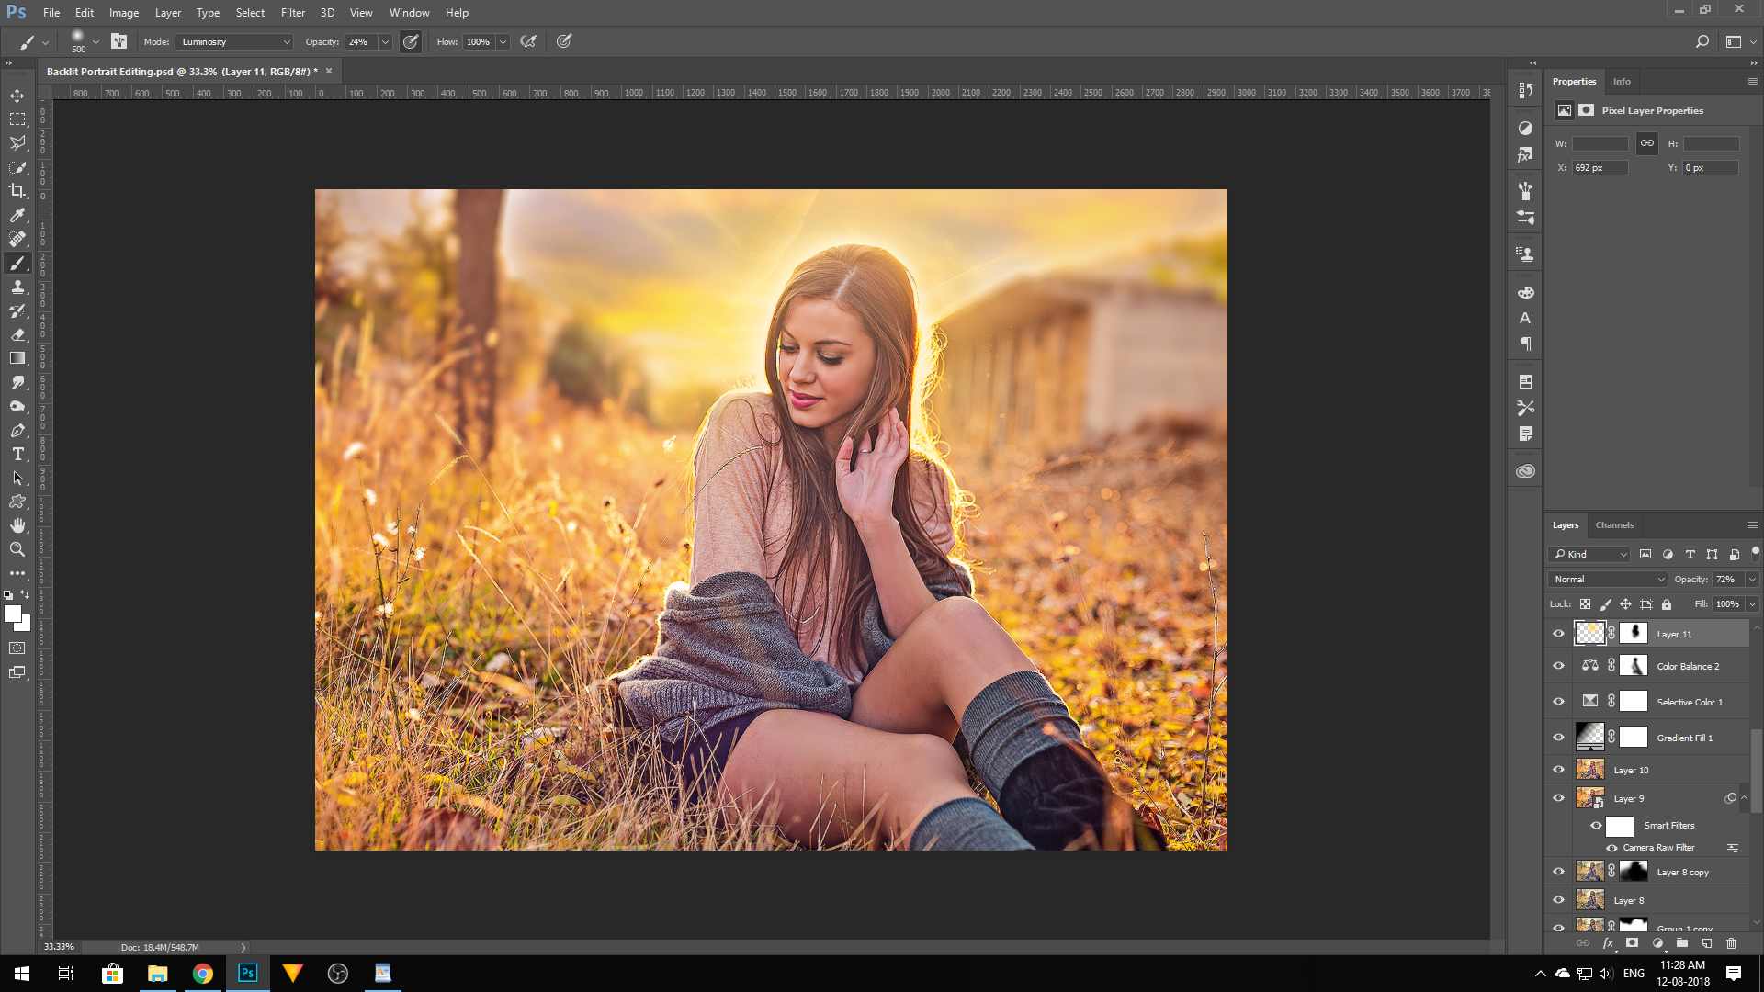Toggle visibility of Layer 9
This screenshot has width=1764, height=992.
tap(1558, 798)
